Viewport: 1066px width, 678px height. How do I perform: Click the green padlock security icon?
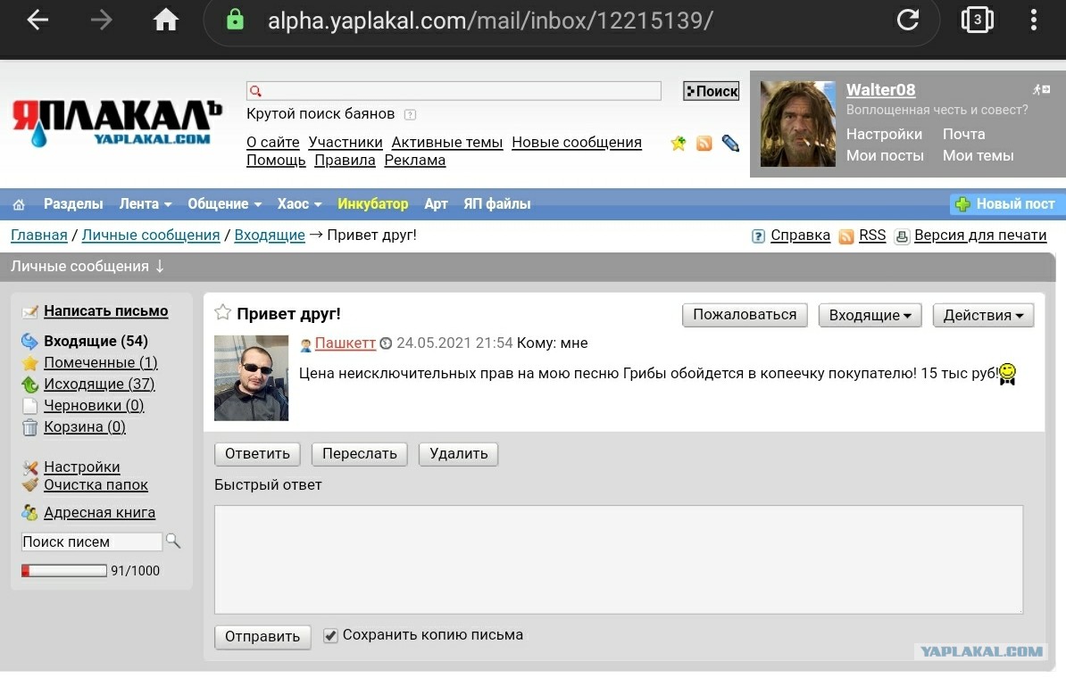click(235, 20)
